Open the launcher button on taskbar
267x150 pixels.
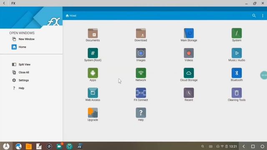[6, 146]
